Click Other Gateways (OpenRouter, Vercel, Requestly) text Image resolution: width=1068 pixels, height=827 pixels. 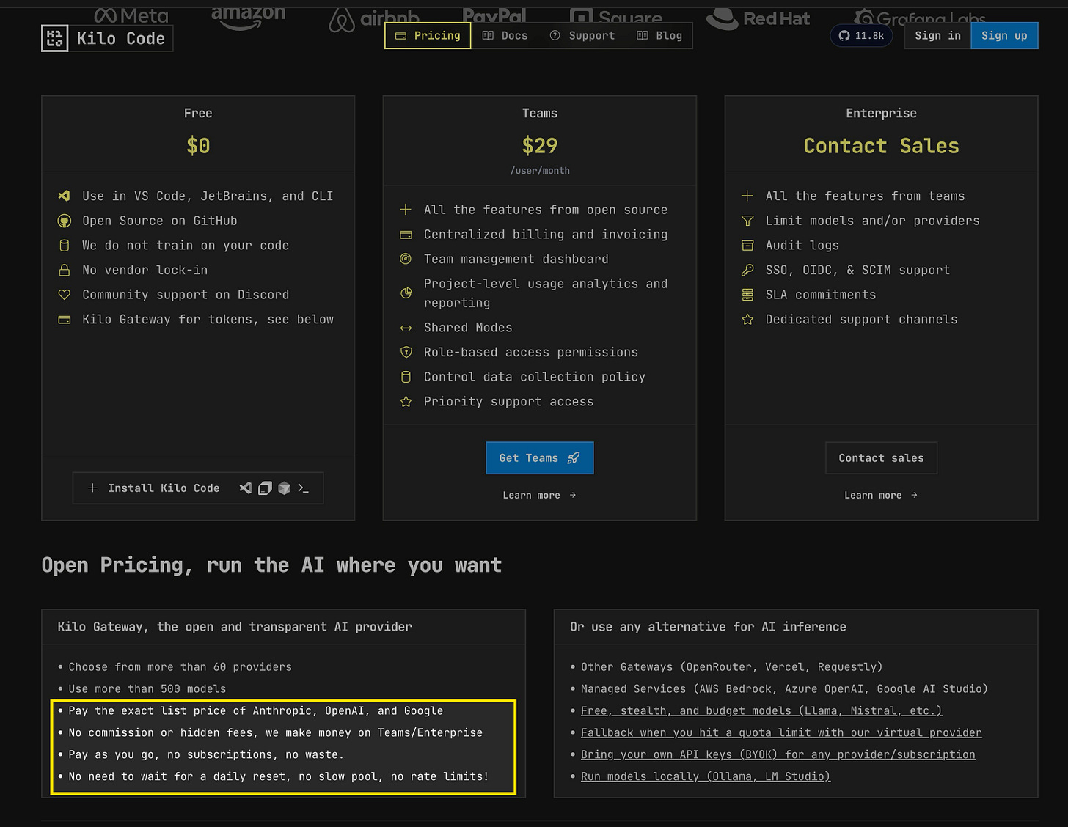[731, 666]
